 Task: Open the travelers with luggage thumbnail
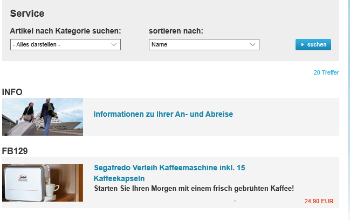pyautogui.click(x=43, y=117)
